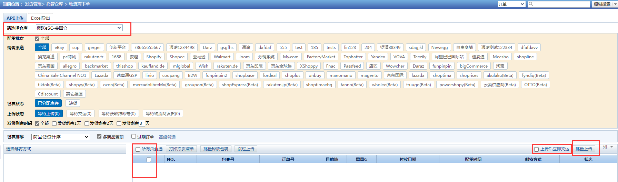Select 等待物流商发货(0) status
The width and height of the screenshot is (618, 182).
point(163,113)
